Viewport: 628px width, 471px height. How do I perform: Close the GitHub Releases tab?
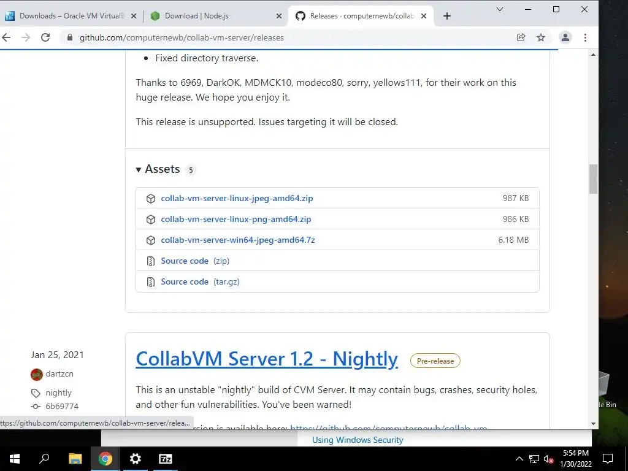tap(424, 16)
